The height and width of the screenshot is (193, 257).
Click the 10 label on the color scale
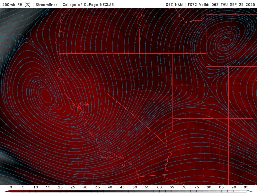pyautogui.click(x=36, y=187)
